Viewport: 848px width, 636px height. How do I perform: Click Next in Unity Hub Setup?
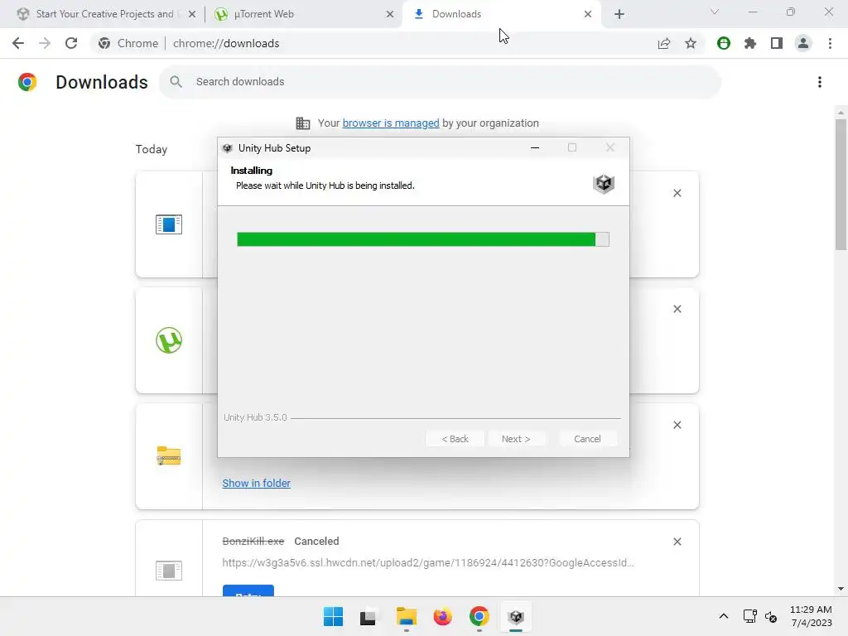tap(516, 439)
